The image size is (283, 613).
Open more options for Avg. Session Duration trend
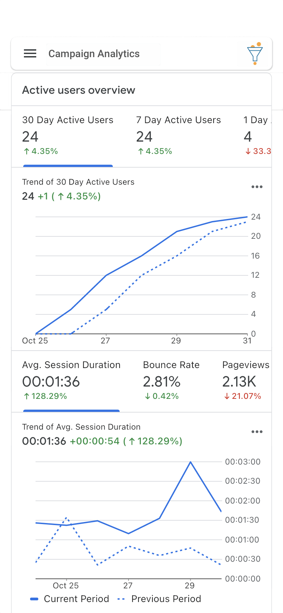tap(257, 432)
